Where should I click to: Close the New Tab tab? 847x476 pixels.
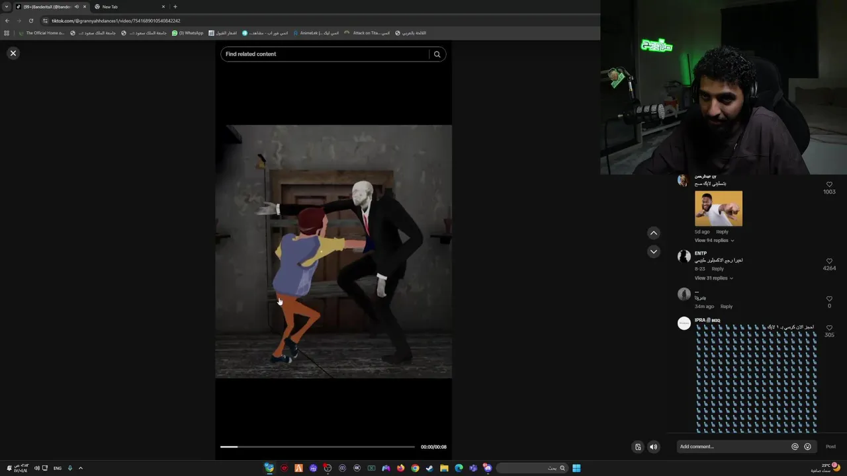(x=163, y=7)
